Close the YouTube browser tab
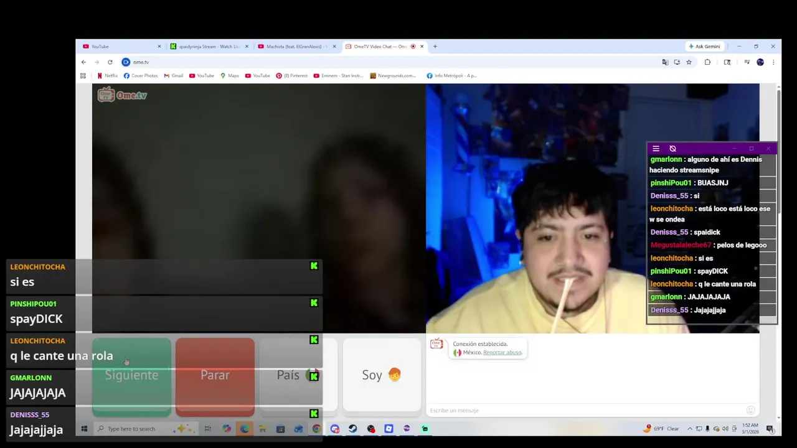Screen dimensions: 797x448 tap(159, 47)
